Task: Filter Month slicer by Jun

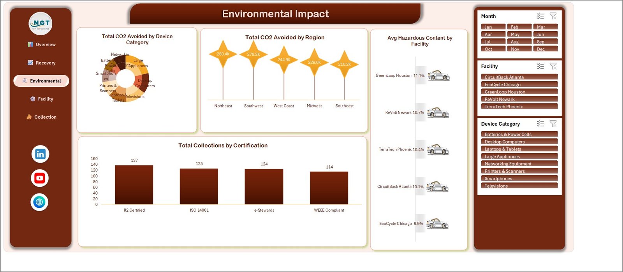Action: [546, 34]
